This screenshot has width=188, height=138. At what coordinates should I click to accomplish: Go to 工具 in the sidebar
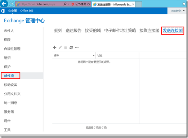(x=7, y=130)
